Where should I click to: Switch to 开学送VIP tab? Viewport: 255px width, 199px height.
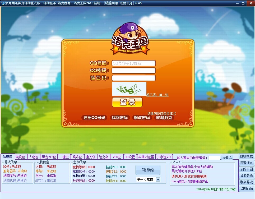coord(164,157)
